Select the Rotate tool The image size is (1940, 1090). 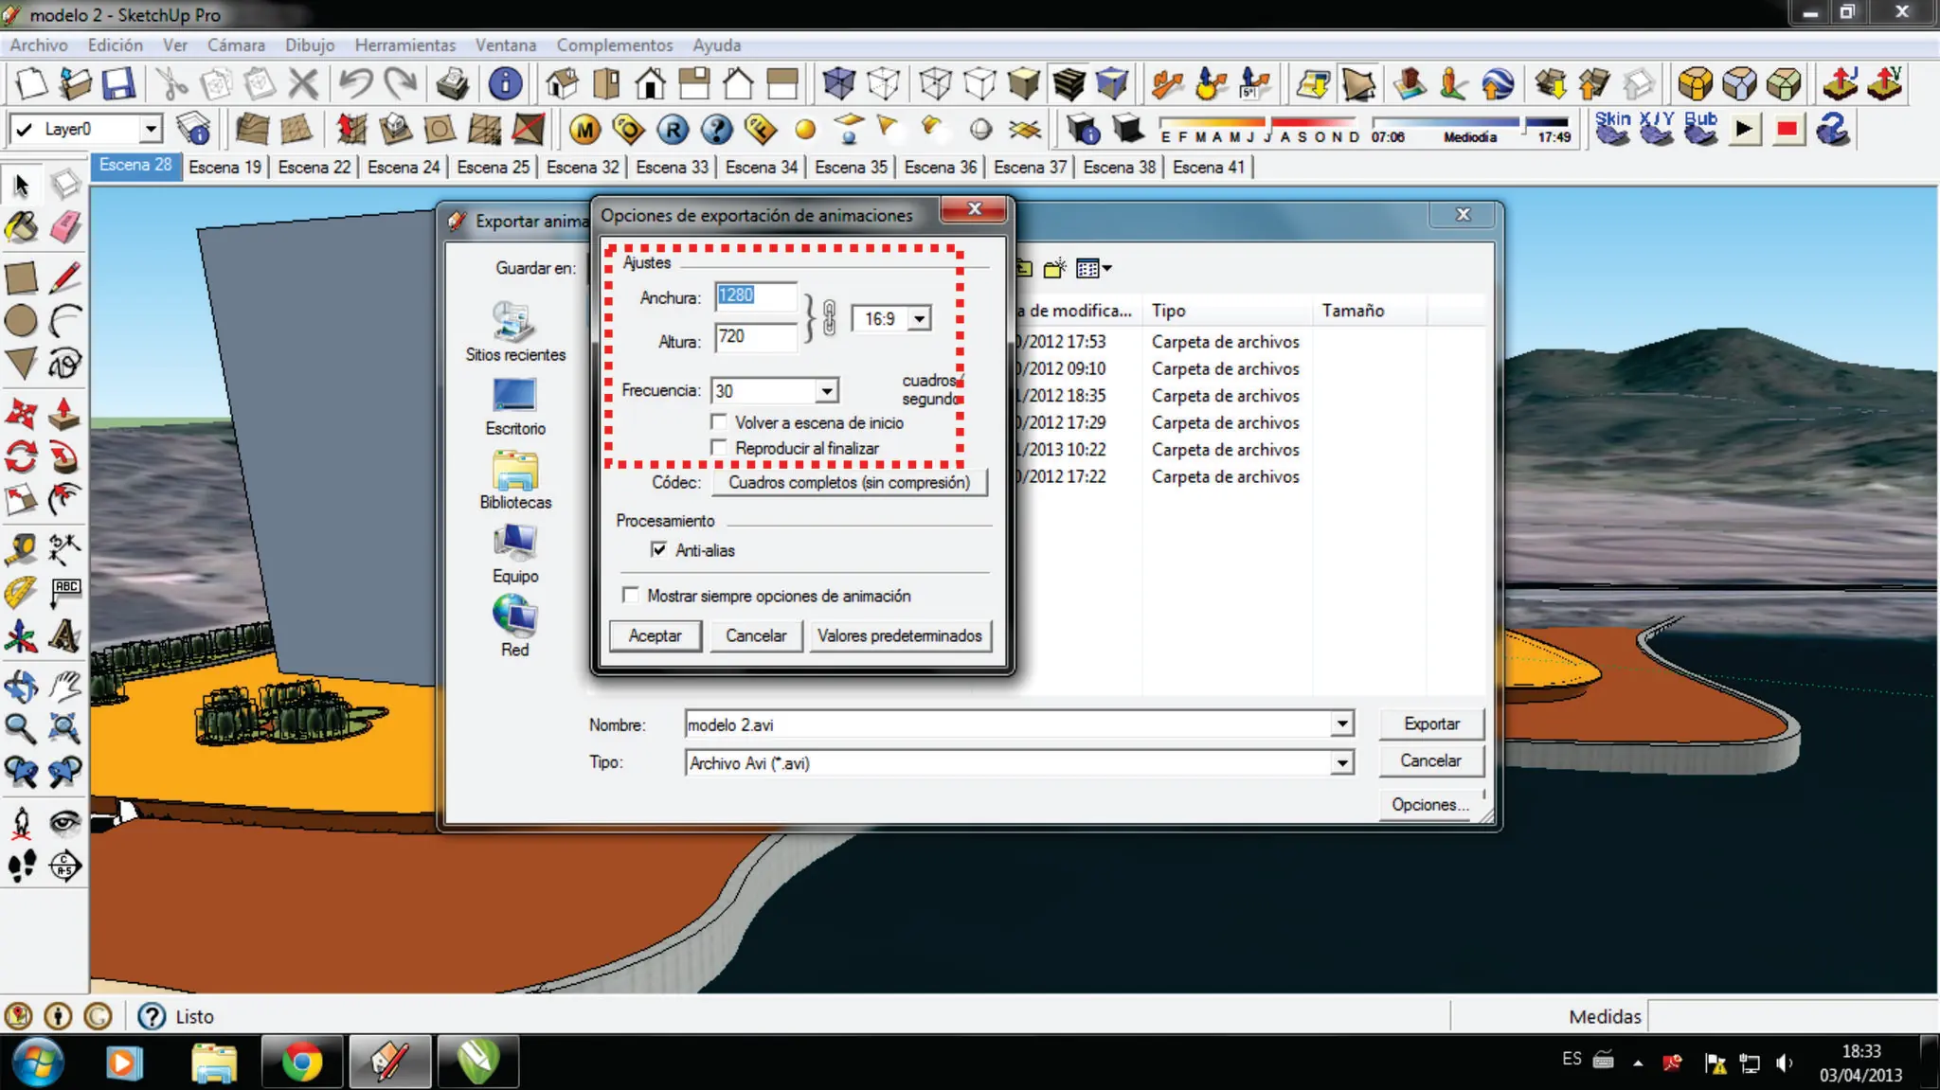pyautogui.click(x=21, y=457)
